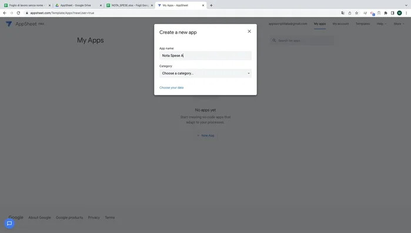
Task: Go back in browser history
Action: click(x=5, y=13)
